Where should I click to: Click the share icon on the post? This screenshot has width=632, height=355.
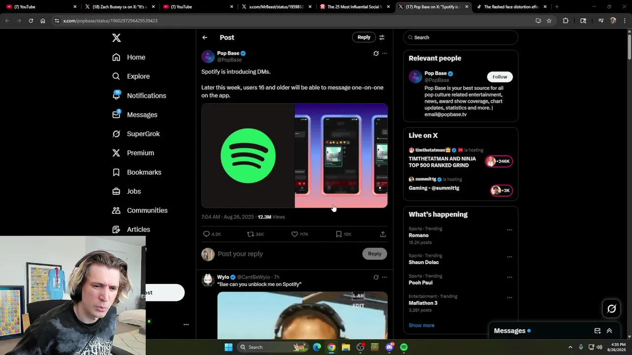coord(383,234)
